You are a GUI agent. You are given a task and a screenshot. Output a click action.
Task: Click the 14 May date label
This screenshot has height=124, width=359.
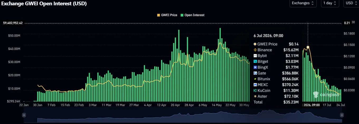point(217,105)
